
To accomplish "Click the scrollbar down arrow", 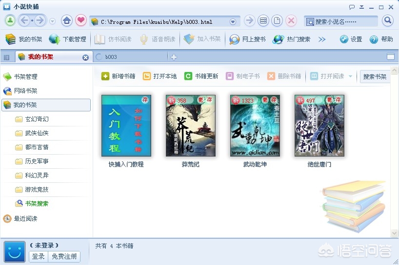I will (394, 233).
